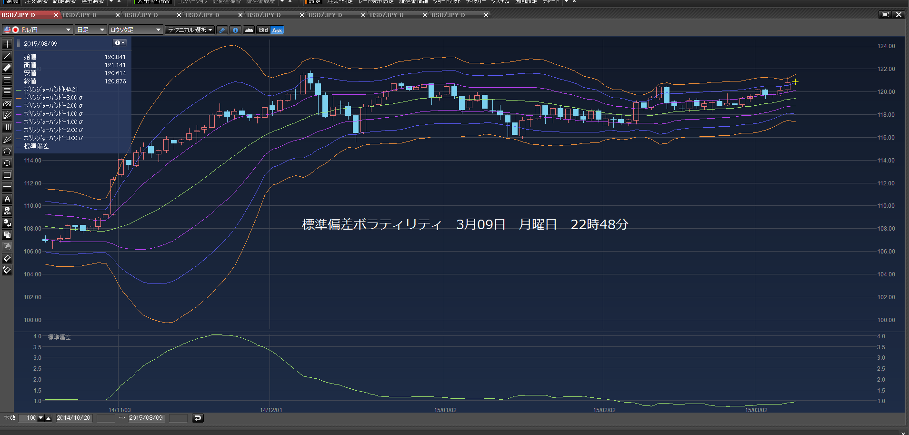Select the trend line drawing tool

click(7, 56)
